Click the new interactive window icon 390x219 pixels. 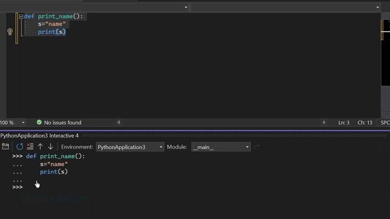point(5,147)
